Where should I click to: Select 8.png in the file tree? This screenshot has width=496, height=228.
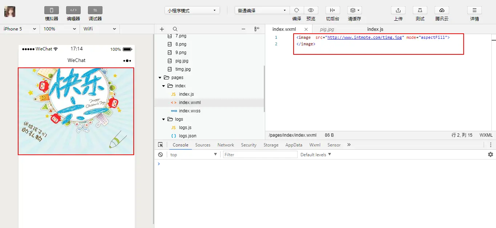[181, 44]
